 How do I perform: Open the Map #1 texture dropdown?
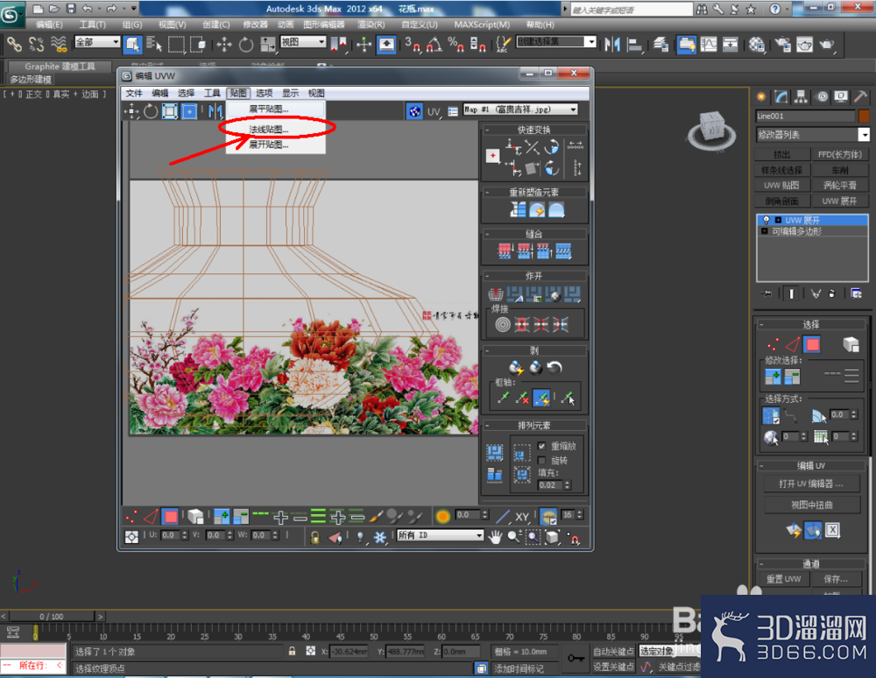pos(520,109)
